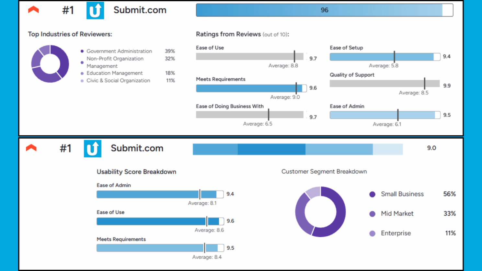
Task: Click the Non-Profit Organization Management label
Action: 115,62
